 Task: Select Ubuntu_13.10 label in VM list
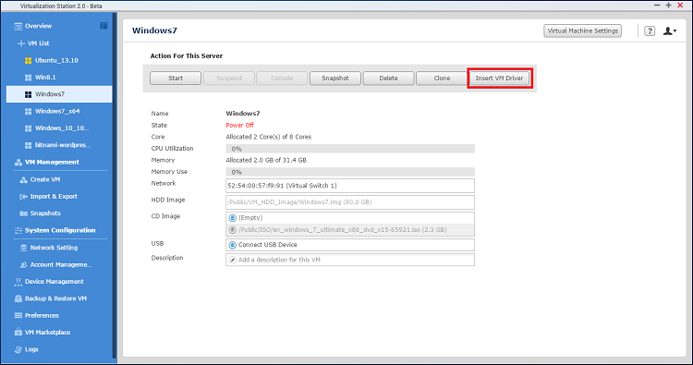click(x=56, y=61)
